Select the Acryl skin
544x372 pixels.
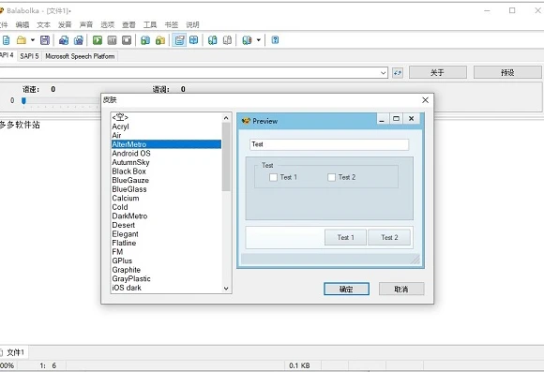(x=166, y=126)
